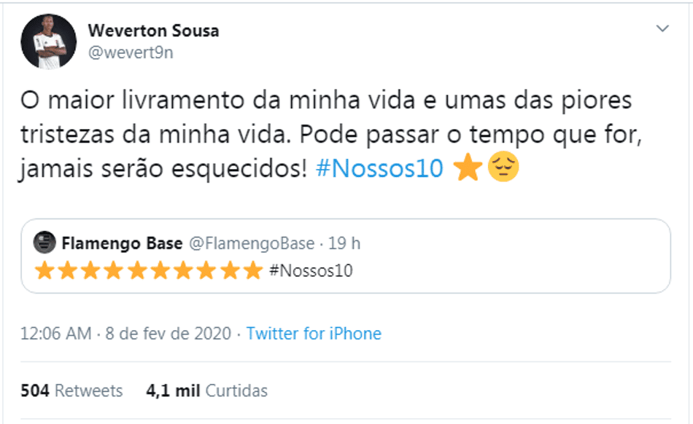Click the last star before quoted #Nossos10
693x424 pixels.
point(253,270)
